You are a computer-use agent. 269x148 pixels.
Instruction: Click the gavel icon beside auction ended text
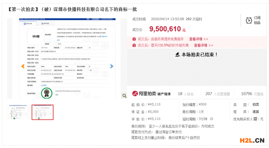[x=178, y=54]
